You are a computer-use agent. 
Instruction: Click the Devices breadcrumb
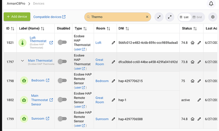pyautogui.click(x=39, y=3)
